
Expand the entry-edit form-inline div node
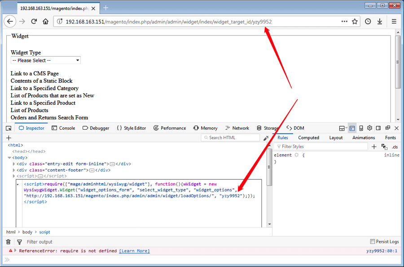13,164
